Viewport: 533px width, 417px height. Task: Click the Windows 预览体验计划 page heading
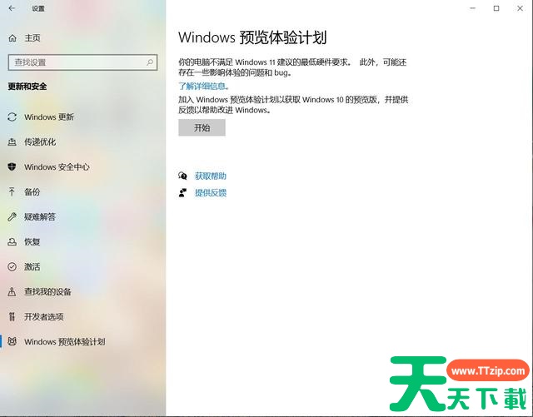tap(252, 37)
